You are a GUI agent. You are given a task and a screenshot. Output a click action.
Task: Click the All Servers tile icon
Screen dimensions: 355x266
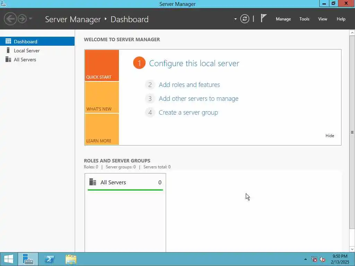[x=93, y=182]
